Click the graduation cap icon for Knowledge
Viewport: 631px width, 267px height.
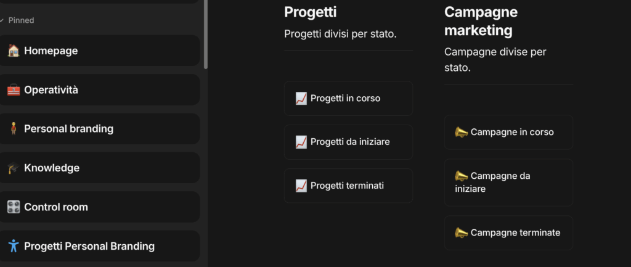14,168
